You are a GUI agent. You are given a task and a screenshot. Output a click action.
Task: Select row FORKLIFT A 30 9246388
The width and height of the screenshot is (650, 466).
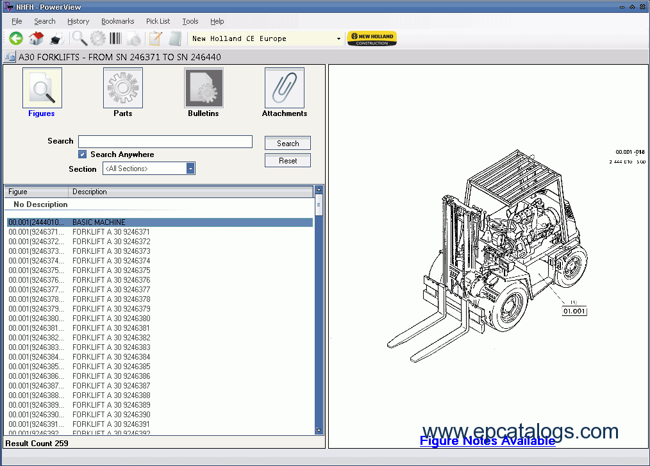click(x=160, y=395)
